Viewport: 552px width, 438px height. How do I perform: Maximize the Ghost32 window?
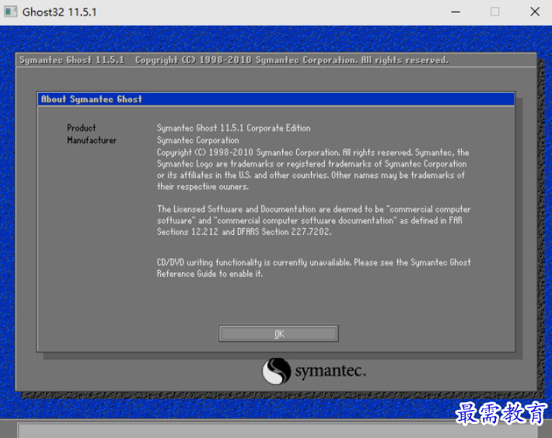494,12
